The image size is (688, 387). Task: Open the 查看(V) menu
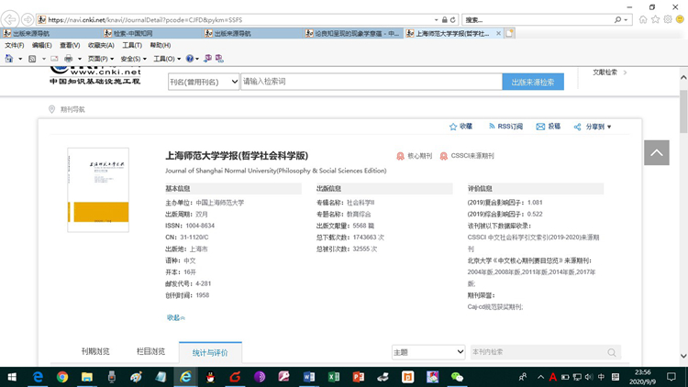[70, 45]
